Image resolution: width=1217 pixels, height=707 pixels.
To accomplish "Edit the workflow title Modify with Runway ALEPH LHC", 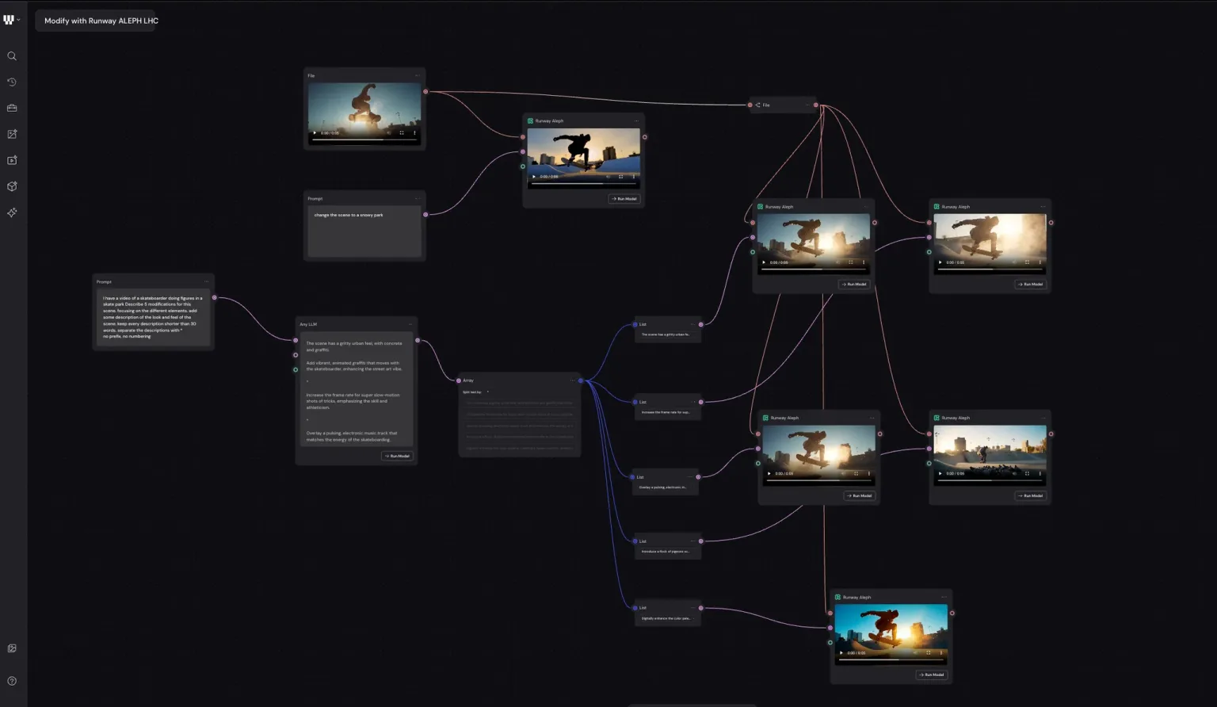I will pos(101,21).
